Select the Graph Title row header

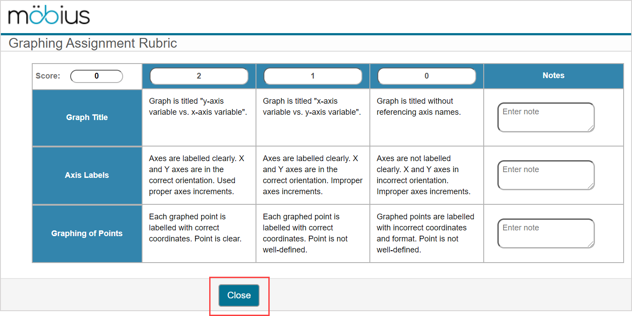tap(87, 117)
